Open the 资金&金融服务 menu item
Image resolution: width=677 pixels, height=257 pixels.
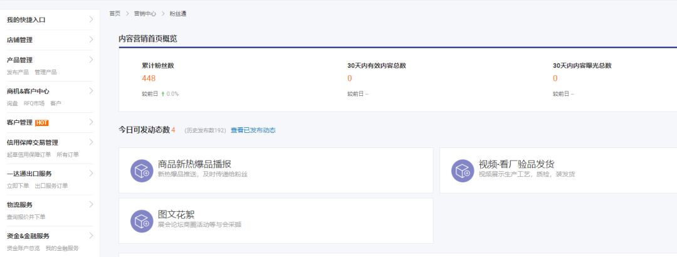point(28,236)
